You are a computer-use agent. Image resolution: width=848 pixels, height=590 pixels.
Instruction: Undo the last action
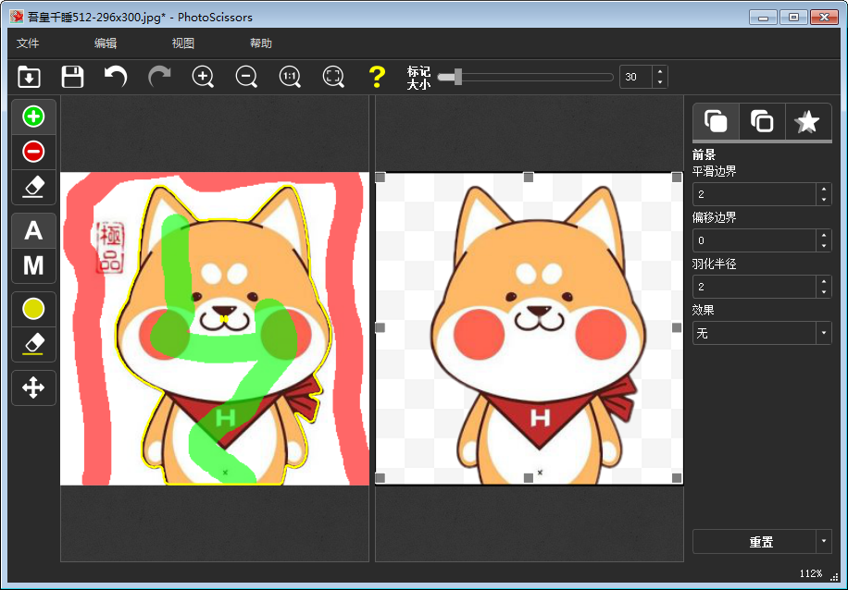point(116,77)
